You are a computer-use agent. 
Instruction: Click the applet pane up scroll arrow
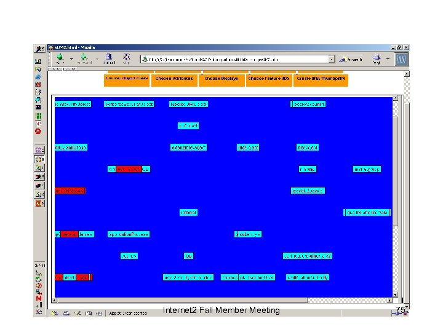click(x=395, y=98)
